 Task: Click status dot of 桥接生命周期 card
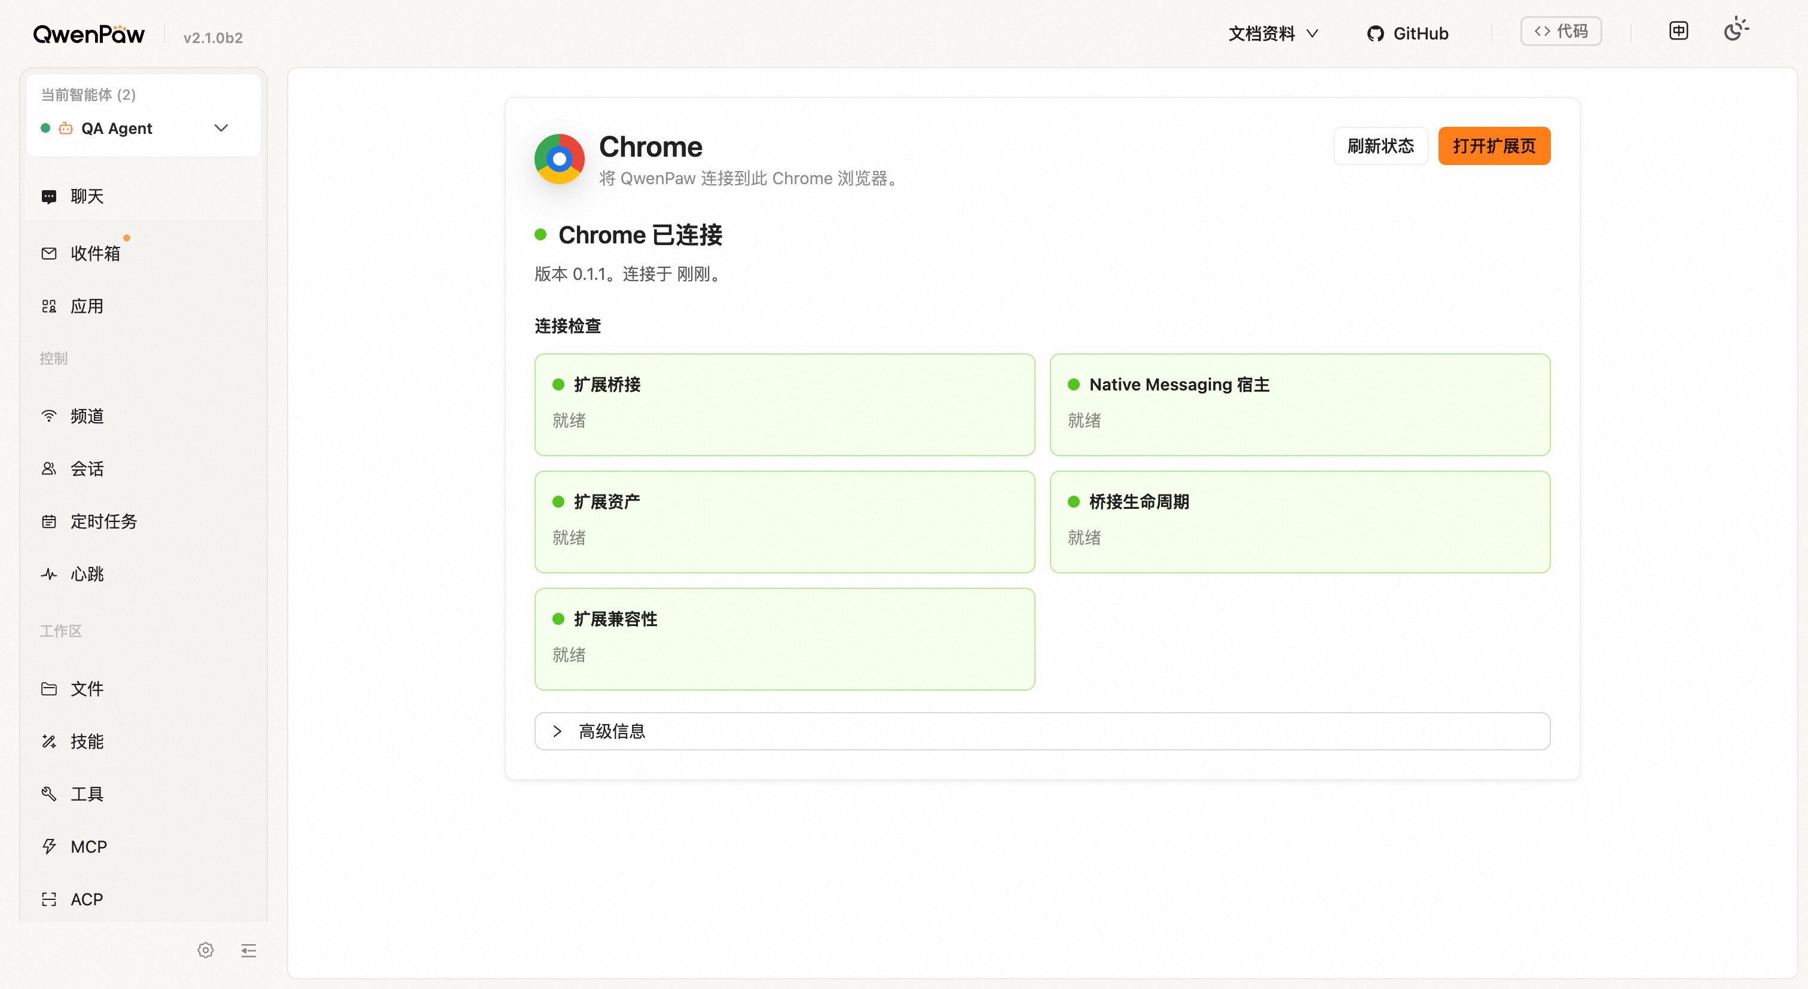pos(1074,502)
